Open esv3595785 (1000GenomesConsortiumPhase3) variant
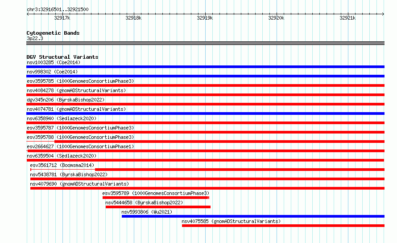Viewport: 397px width, 243px height. point(80,81)
